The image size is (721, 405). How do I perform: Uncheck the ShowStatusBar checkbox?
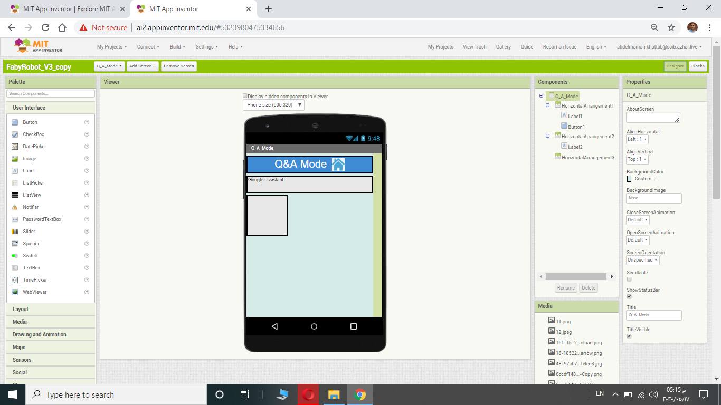pos(629,297)
